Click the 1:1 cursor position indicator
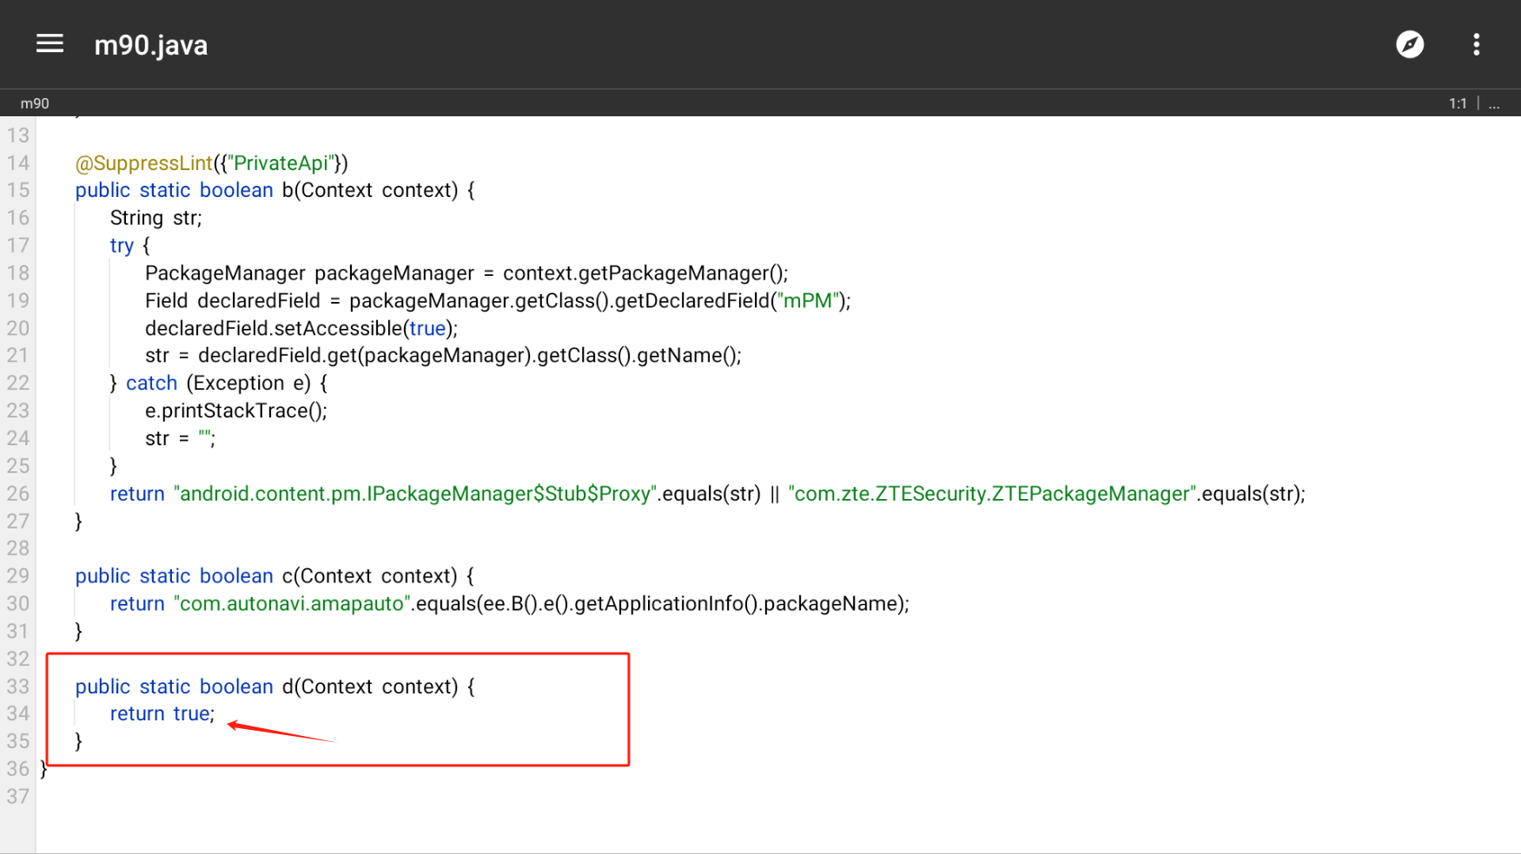Image resolution: width=1521 pixels, height=854 pixels. pyautogui.click(x=1457, y=103)
